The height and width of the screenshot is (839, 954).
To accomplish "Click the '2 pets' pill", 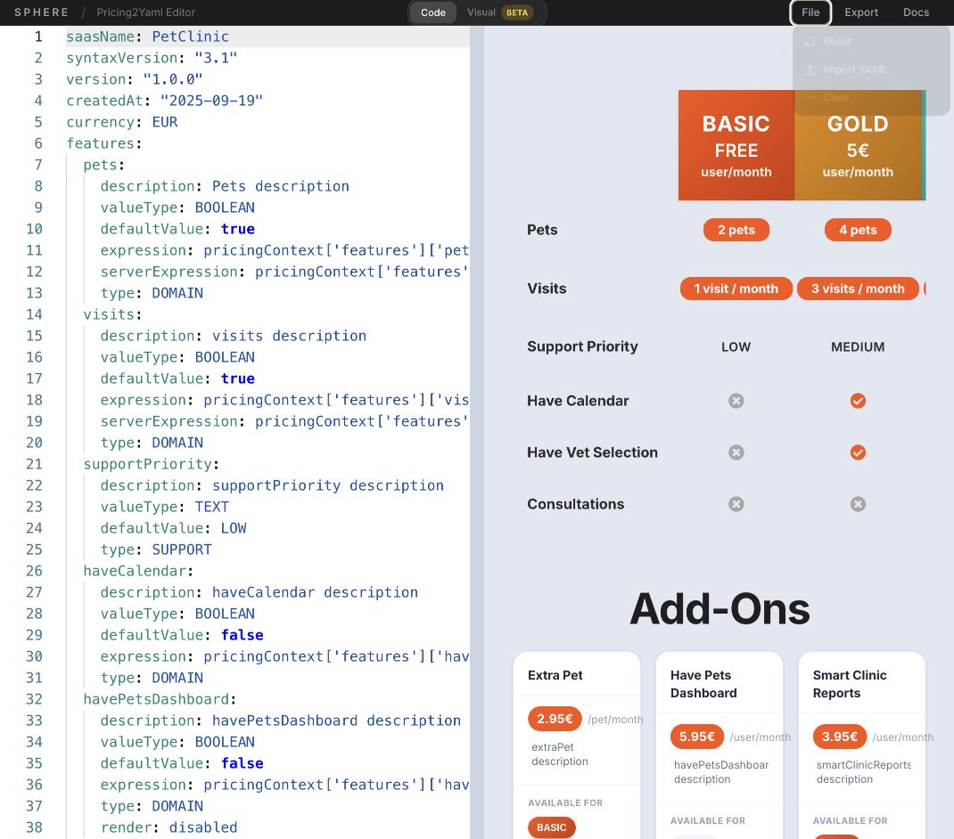I will (x=736, y=230).
